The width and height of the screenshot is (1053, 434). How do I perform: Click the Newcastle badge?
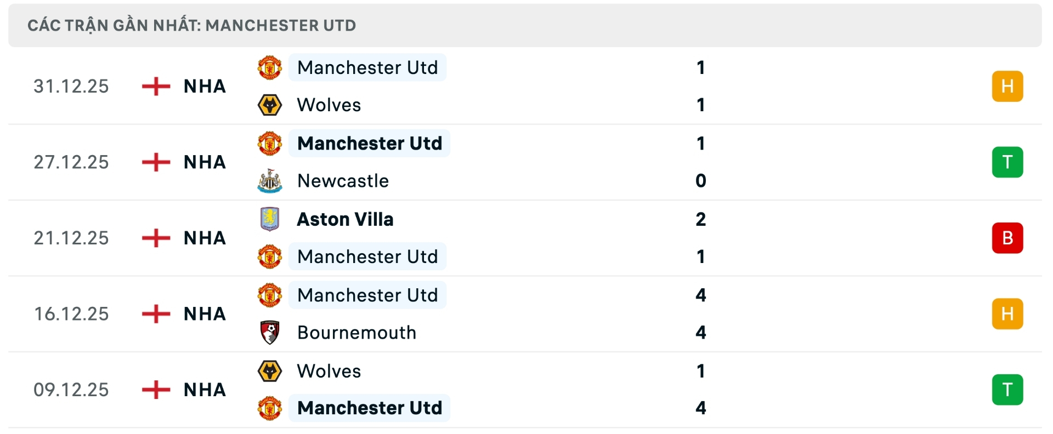[x=270, y=181]
